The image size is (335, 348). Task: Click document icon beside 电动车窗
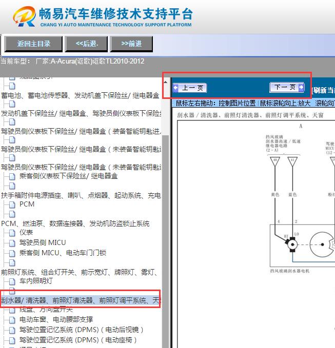click(12, 320)
